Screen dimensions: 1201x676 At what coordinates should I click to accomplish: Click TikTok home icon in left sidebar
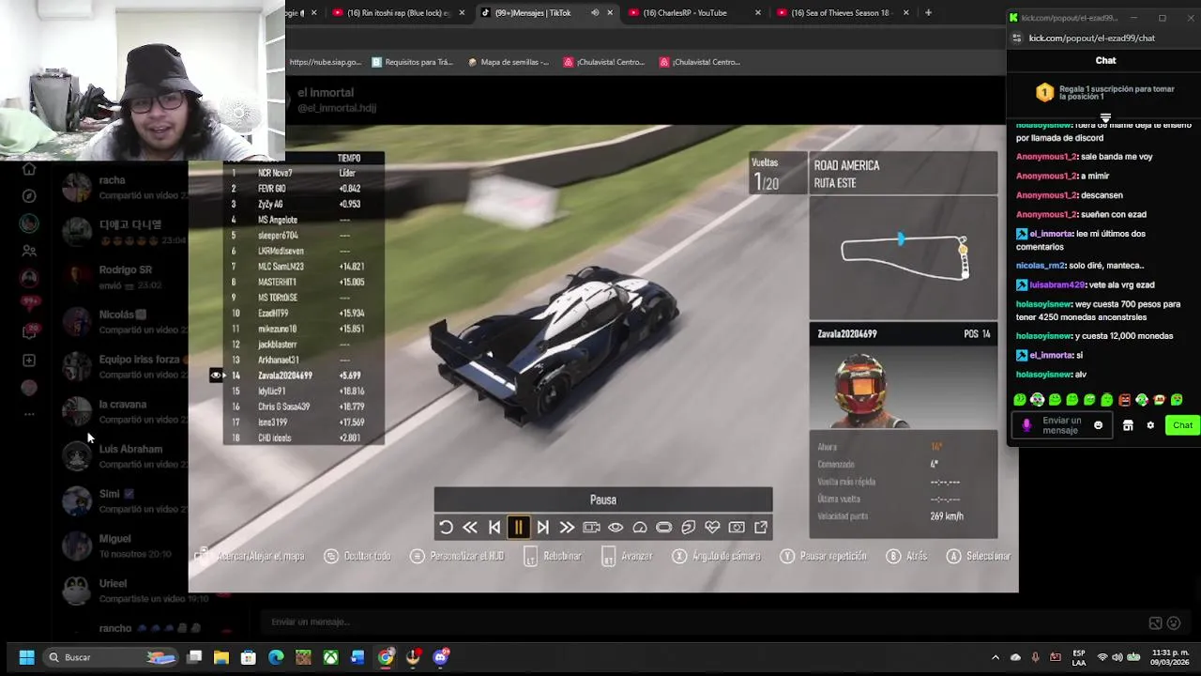point(29,169)
